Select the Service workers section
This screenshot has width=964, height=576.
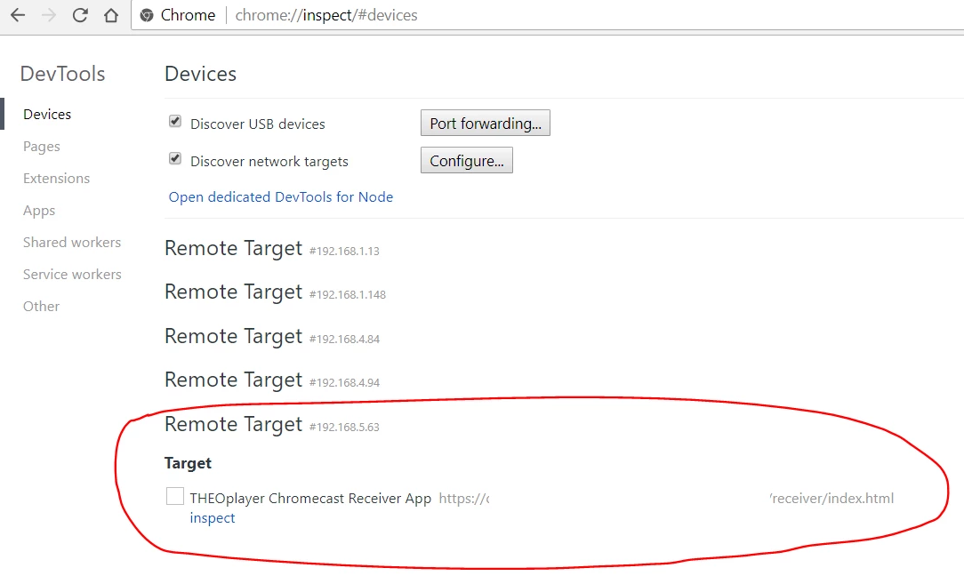[71, 274]
